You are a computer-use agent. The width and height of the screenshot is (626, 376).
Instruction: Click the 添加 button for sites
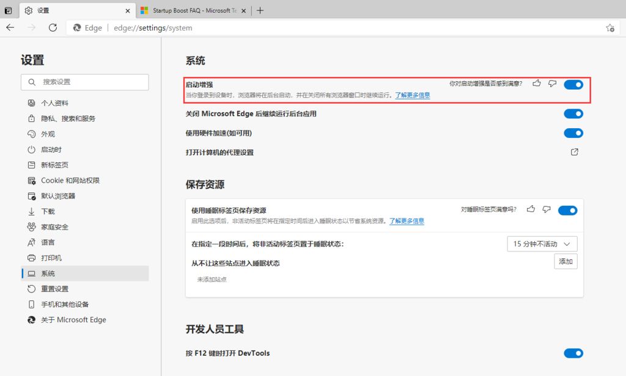pos(565,261)
